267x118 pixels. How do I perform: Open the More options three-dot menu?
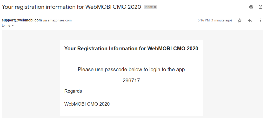pyautogui.click(x=260, y=20)
